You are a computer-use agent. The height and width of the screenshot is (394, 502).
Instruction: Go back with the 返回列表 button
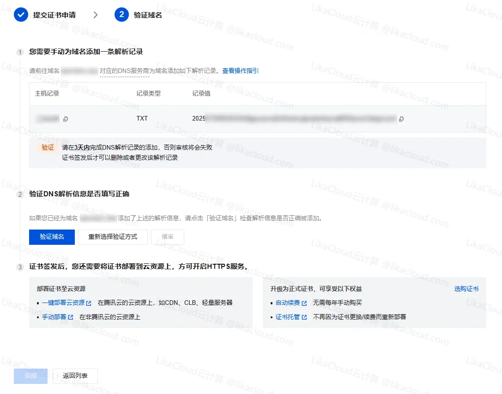coord(75,376)
